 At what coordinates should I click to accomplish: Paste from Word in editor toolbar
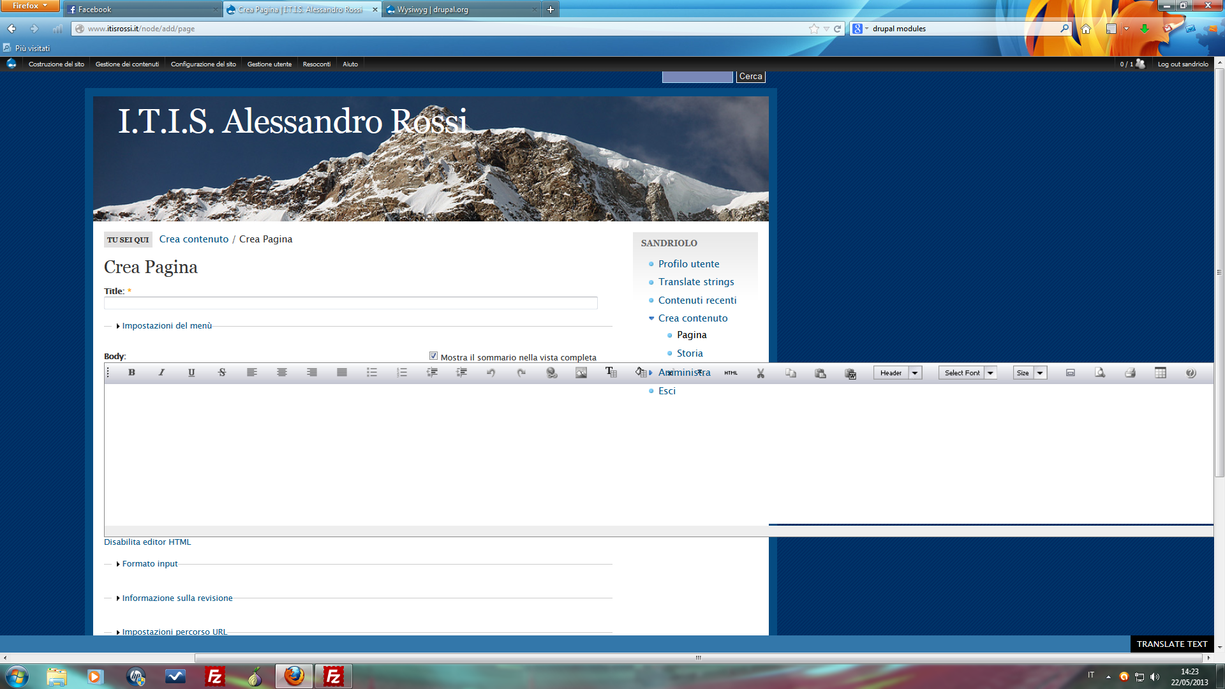(850, 373)
